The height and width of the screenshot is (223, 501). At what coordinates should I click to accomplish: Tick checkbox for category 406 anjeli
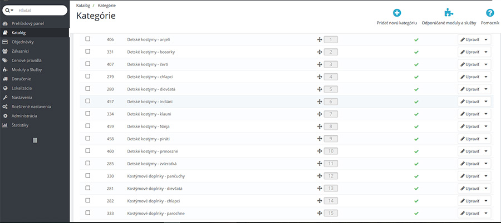coord(88,39)
